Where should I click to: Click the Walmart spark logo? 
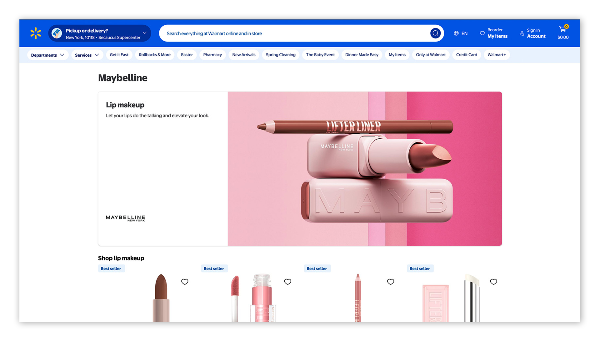(x=36, y=33)
